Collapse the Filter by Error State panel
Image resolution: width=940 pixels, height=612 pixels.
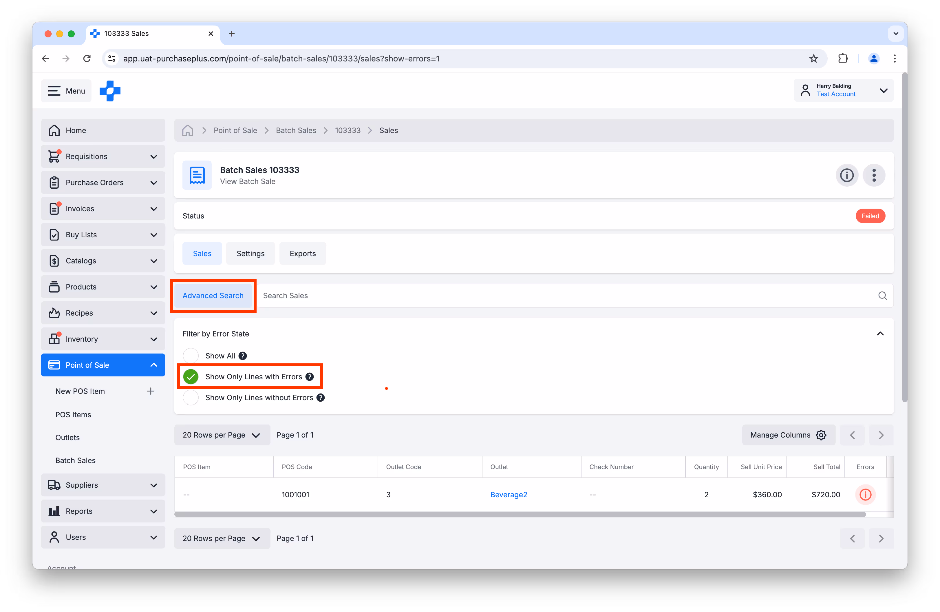[x=880, y=334]
